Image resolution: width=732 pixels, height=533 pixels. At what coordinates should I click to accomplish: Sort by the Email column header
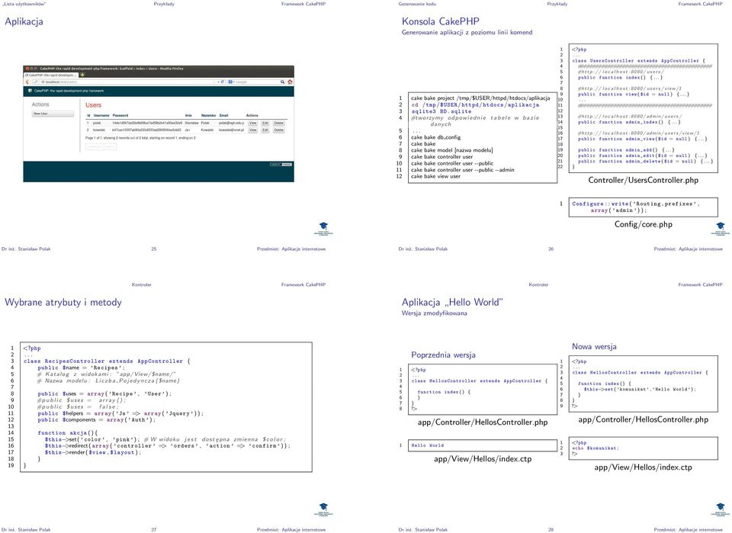point(223,115)
